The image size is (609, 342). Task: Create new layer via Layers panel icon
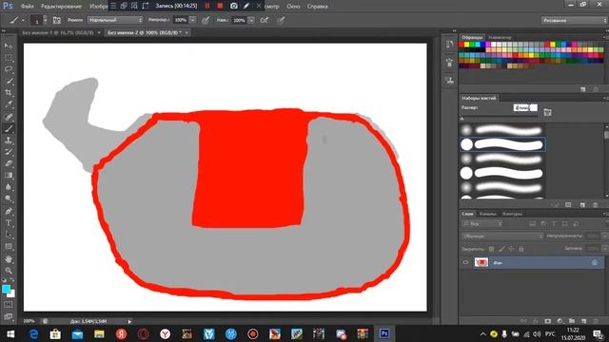(583, 321)
